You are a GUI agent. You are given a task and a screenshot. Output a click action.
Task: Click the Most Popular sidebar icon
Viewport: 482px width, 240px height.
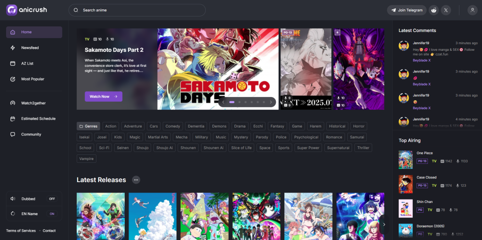tap(13, 79)
